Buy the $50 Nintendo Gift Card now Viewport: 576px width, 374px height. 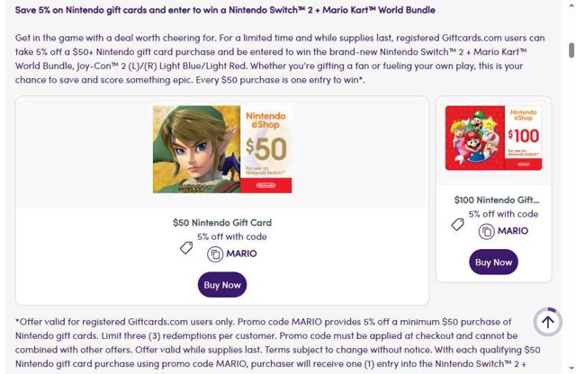pyautogui.click(x=222, y=285)
